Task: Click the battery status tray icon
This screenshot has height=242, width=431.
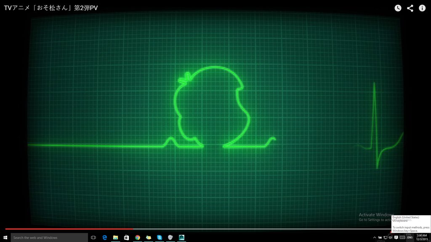Action: coord(380,238)
